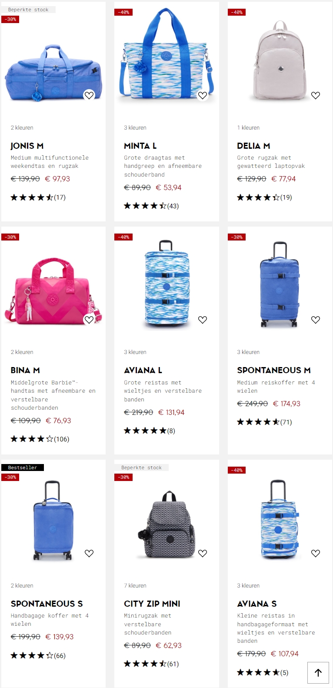
Task: Click the heart icon on Delia M backpack
Action: [316, 95]
